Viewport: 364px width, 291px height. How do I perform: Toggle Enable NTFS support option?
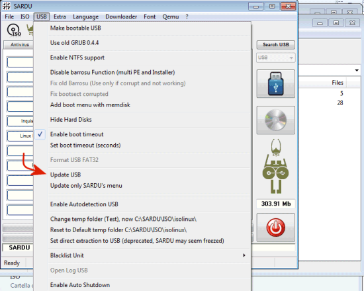click(77, 58)
